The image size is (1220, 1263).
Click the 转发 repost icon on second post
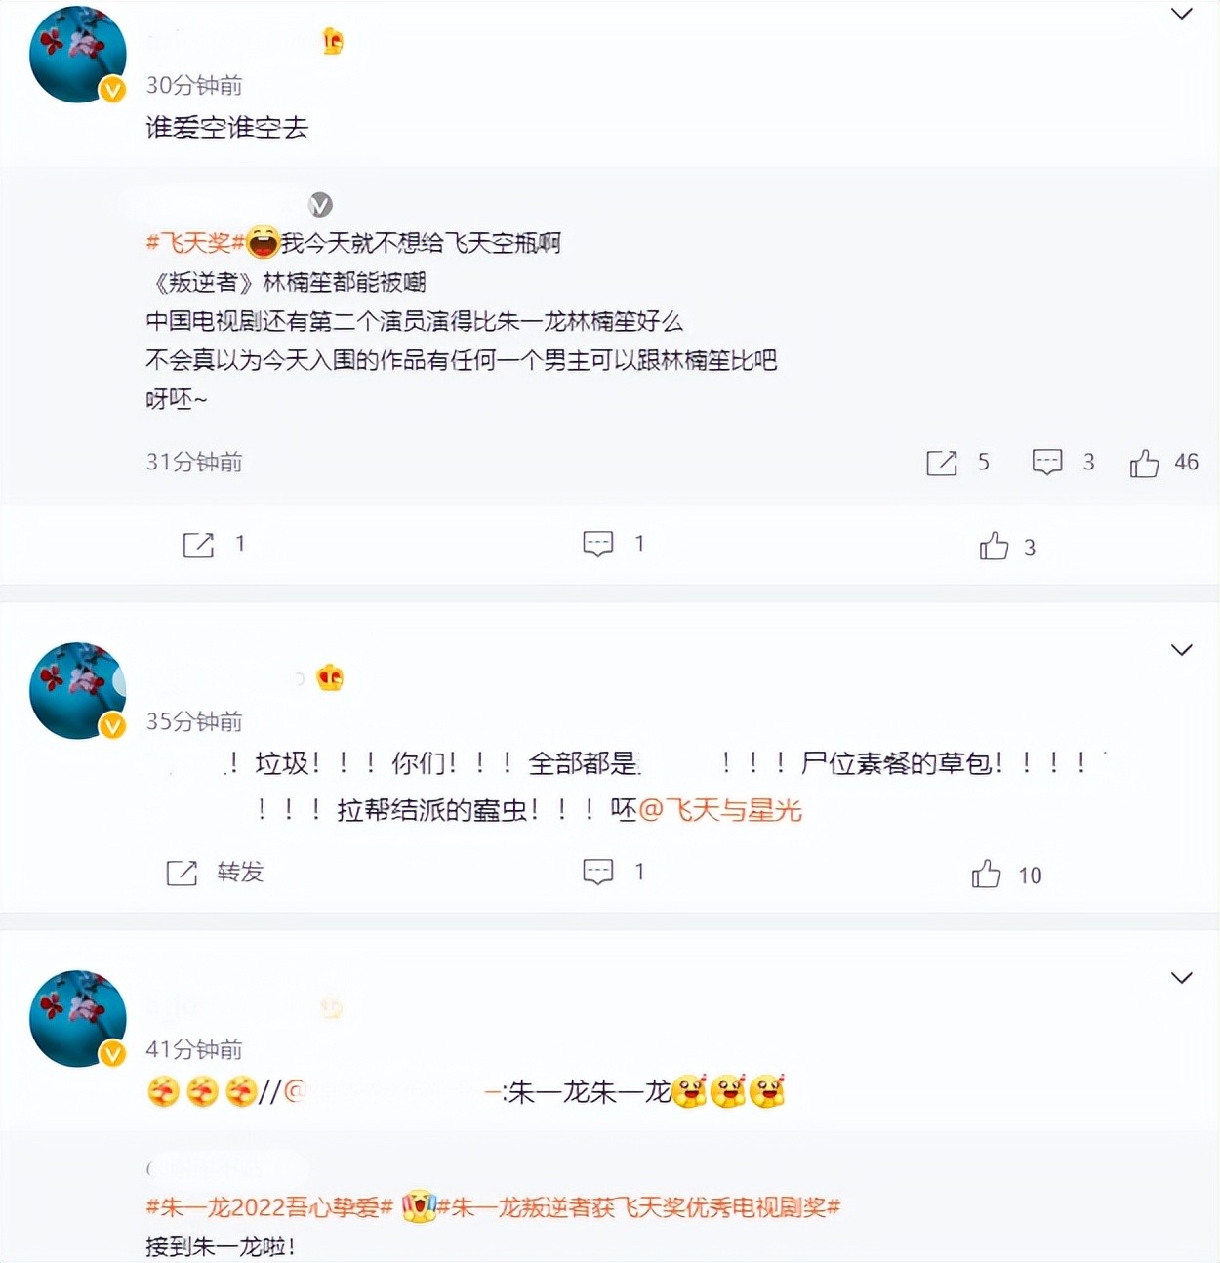pos(182,873)
